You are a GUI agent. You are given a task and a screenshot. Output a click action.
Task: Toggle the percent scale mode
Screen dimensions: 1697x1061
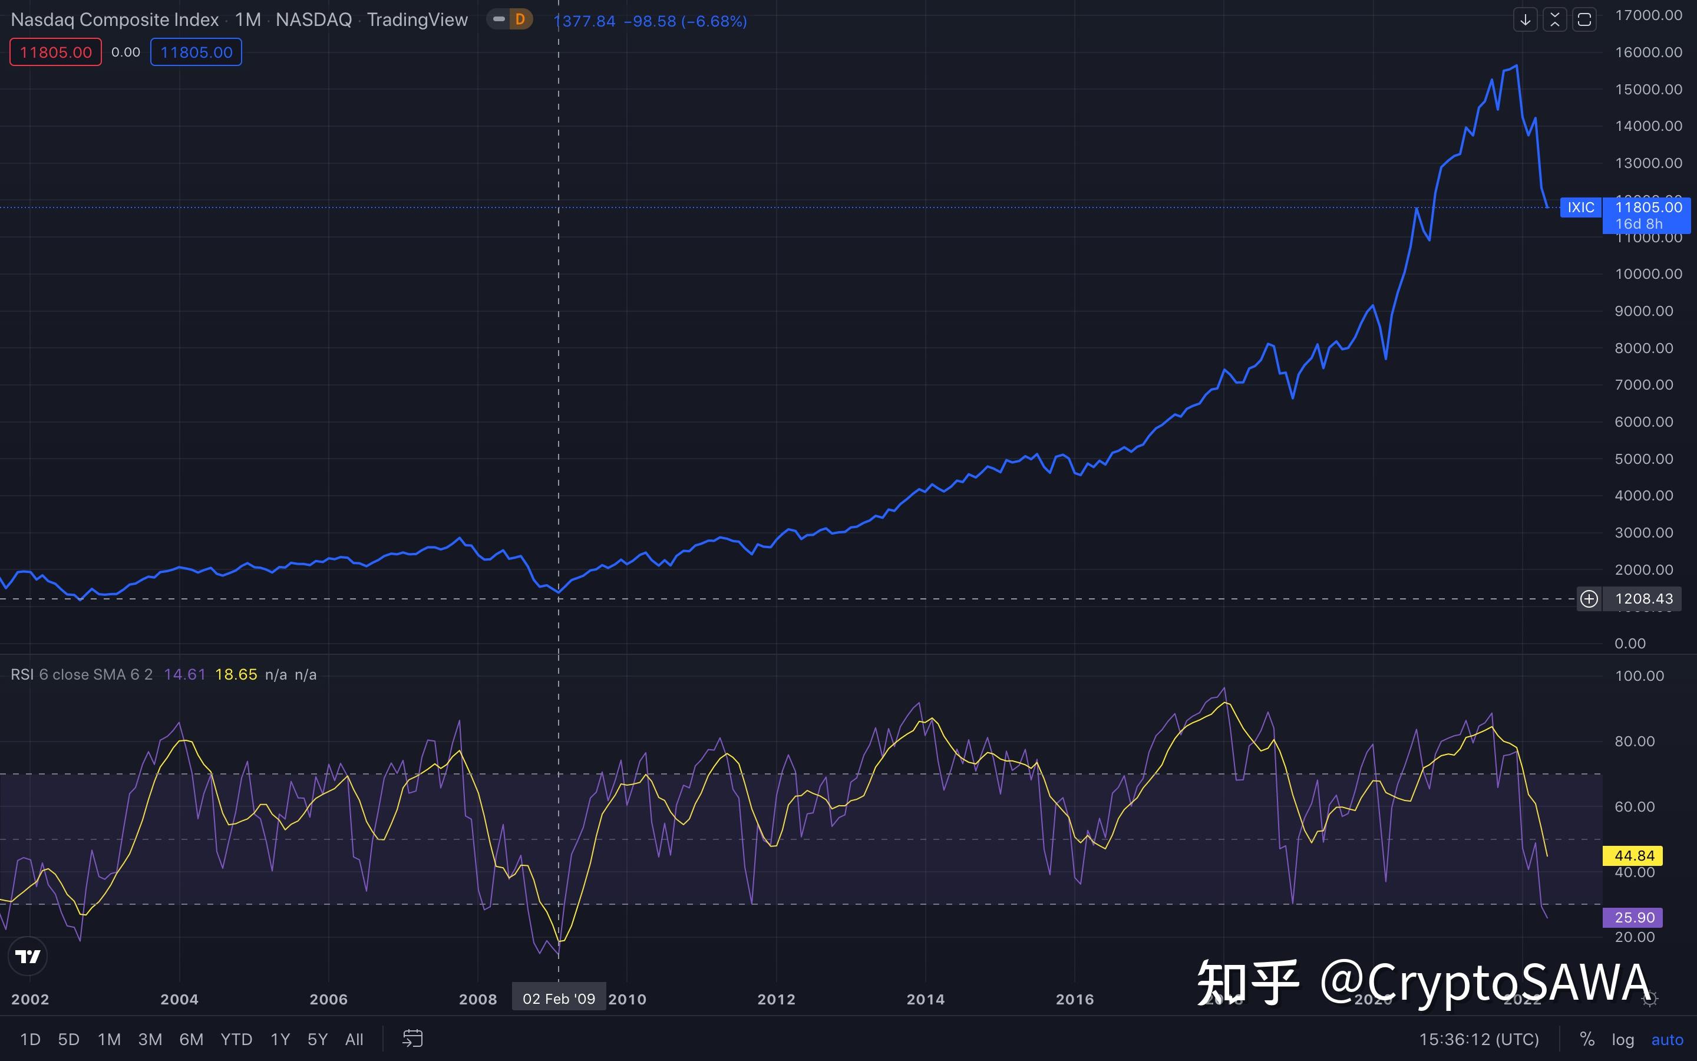(1587, 1039)
